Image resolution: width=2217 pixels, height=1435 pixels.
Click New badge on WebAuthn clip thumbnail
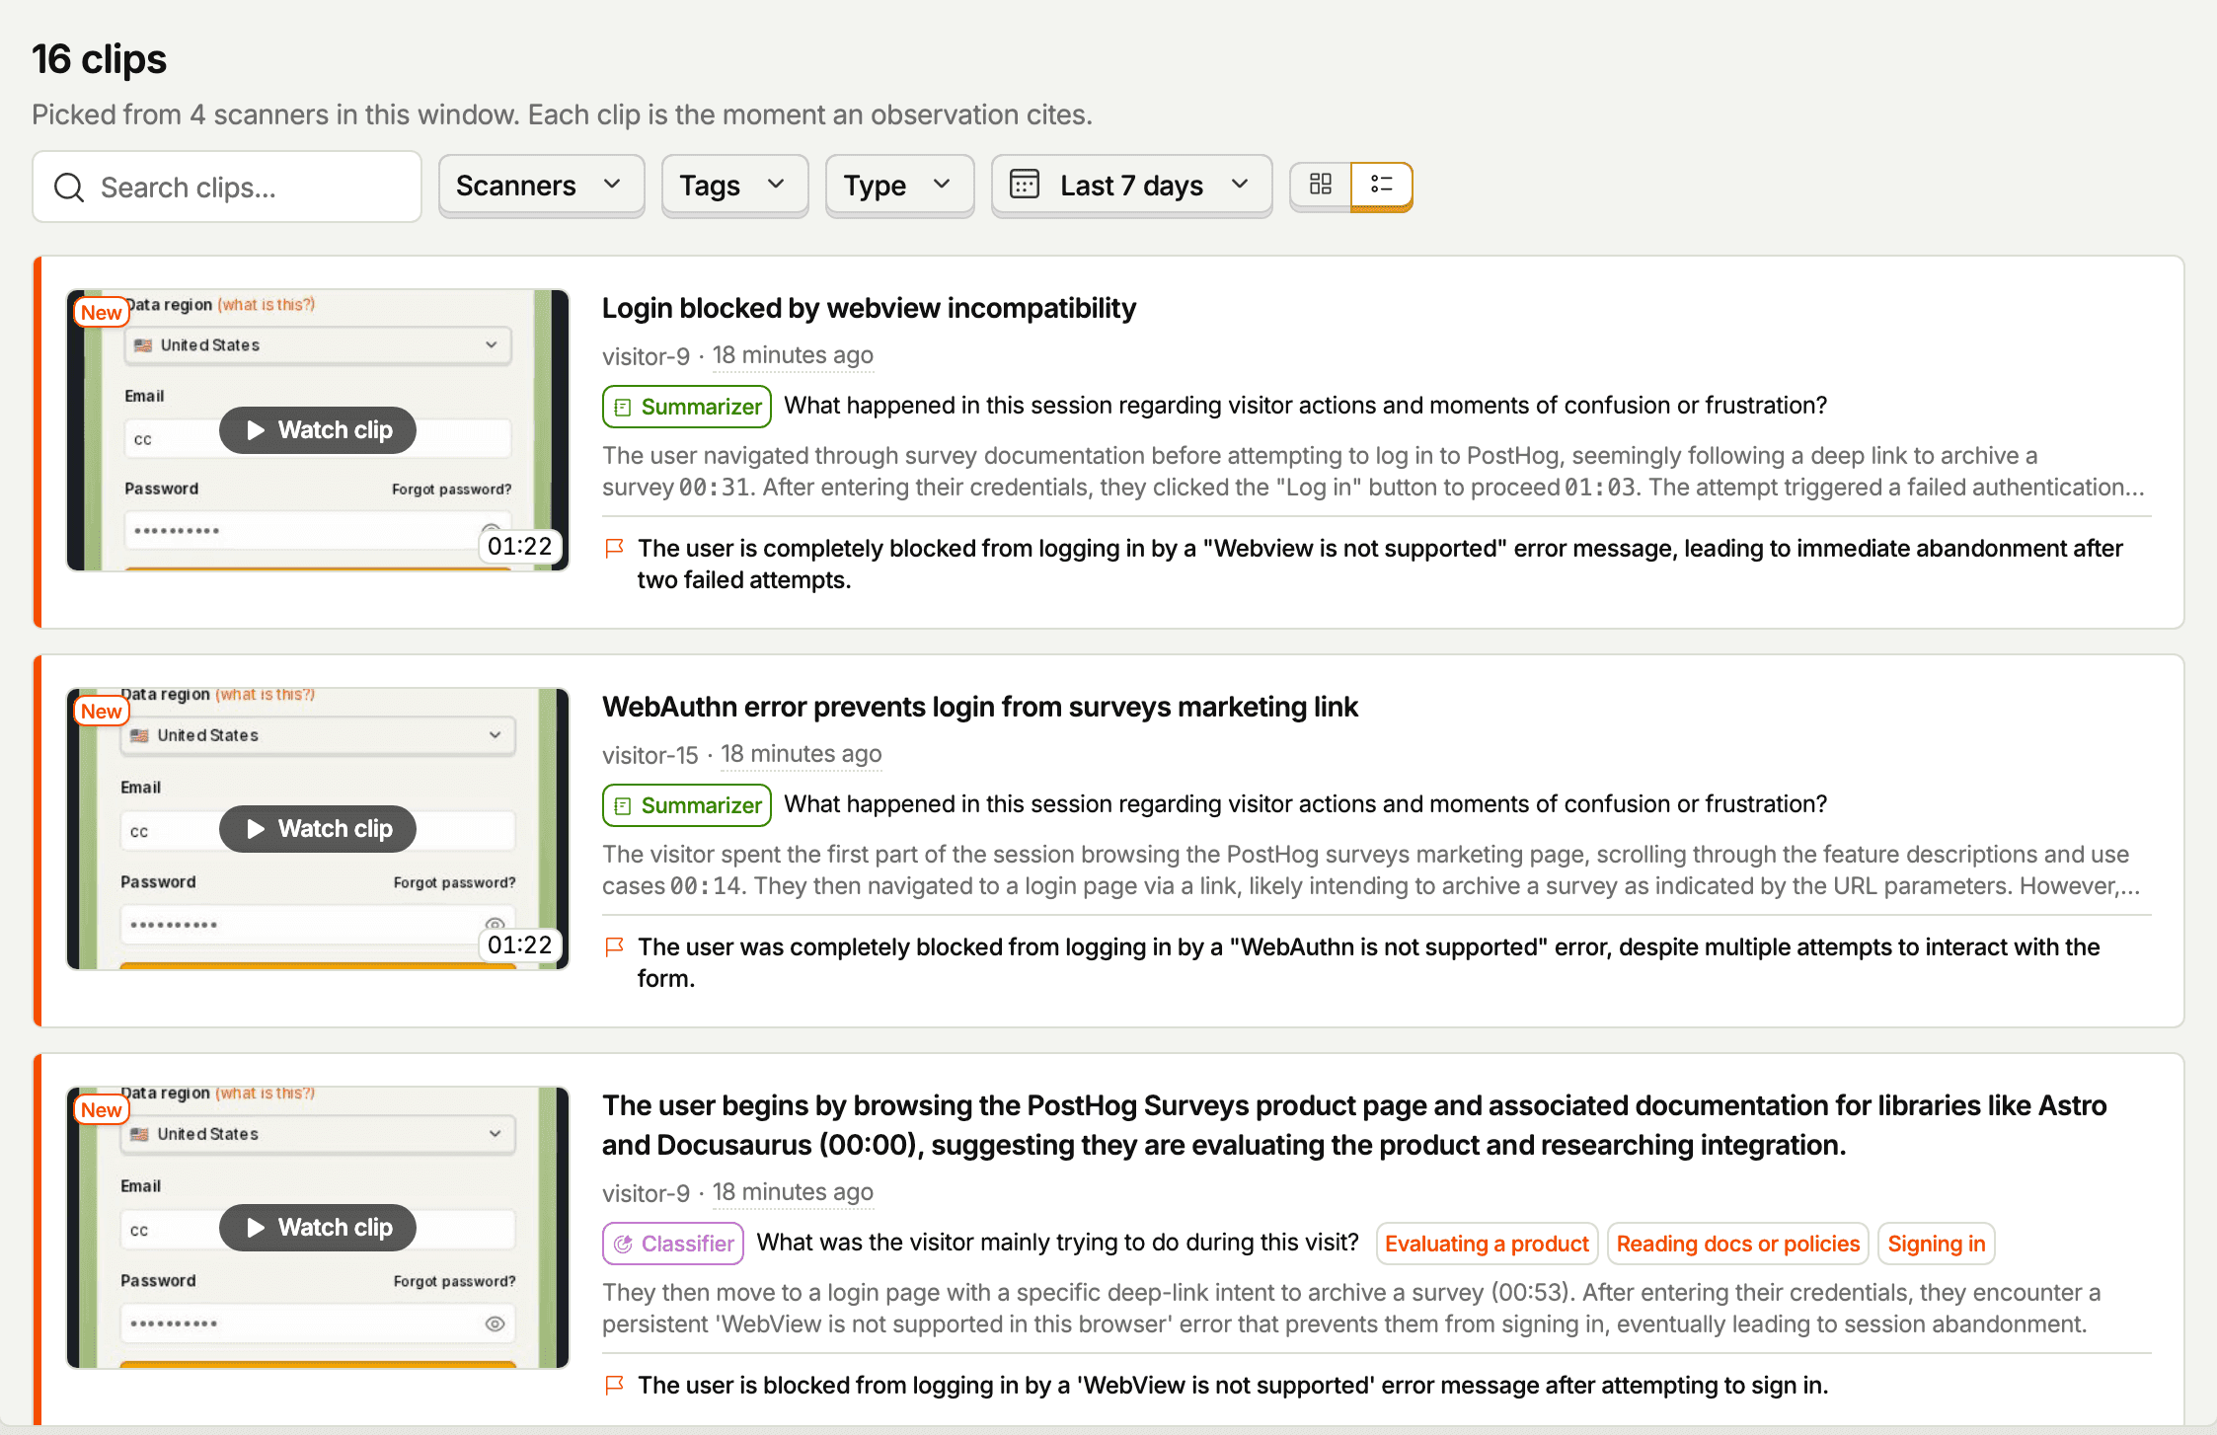click(102, 712)
